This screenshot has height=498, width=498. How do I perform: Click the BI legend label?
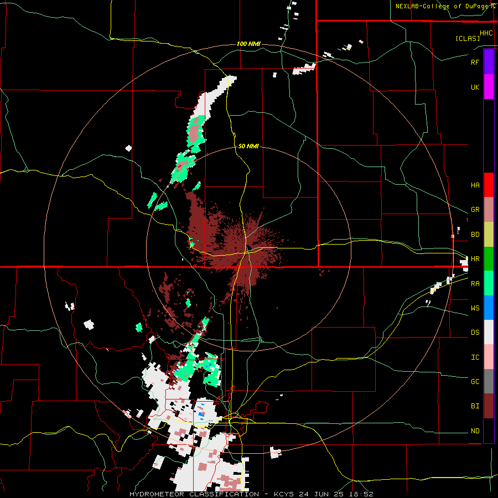pyautogui.click(x=475, y=406)
